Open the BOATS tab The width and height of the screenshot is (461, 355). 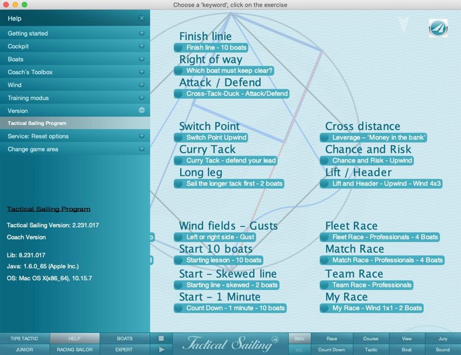point(124,338)
